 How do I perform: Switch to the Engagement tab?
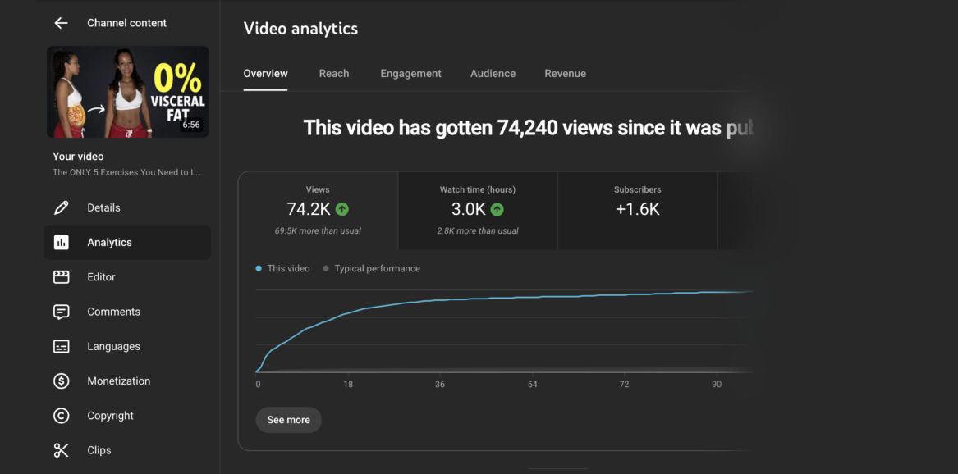click(410, 73)
